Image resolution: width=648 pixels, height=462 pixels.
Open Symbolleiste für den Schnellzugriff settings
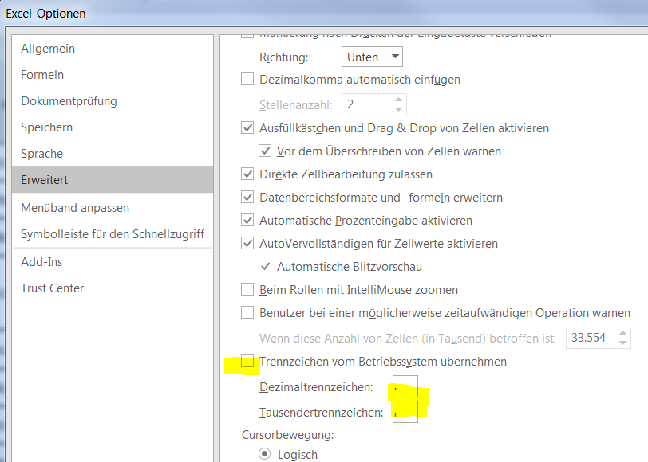[x=113, y=234]
